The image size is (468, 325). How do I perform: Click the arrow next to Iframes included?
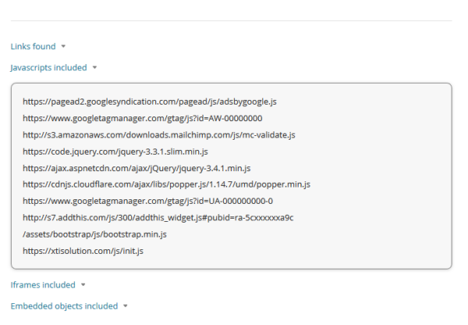[83, 285]
